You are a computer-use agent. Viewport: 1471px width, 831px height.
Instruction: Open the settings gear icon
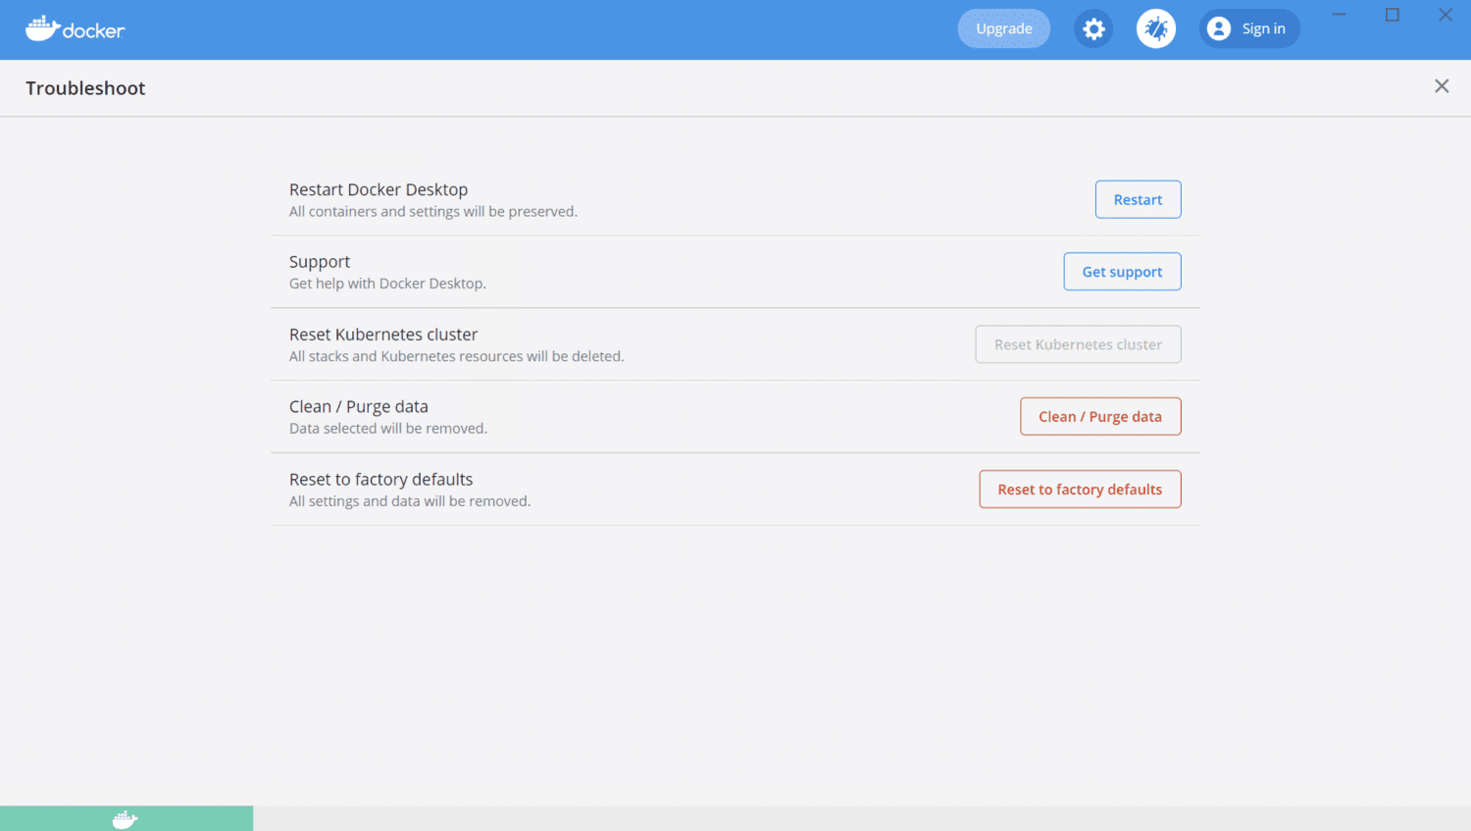(1093, 29)
